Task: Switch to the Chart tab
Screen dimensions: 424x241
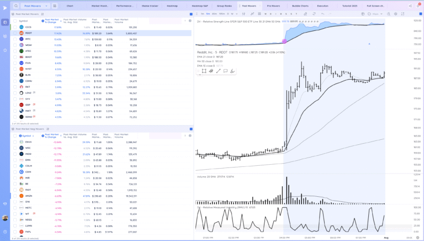Action: [x=70, y=6]
